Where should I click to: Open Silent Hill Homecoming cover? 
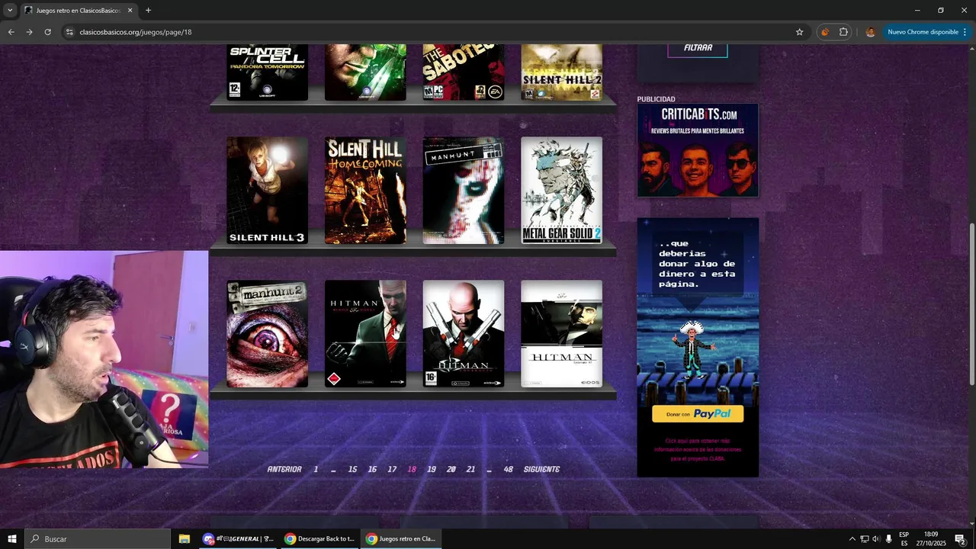pos(365,191)
